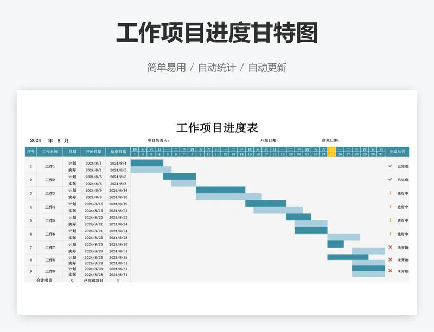
Task: Select the light actual bar for 工作4
Action: (278, 210)
